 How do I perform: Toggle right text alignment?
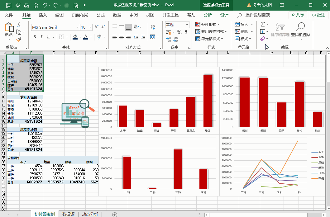tap(128, 37)
